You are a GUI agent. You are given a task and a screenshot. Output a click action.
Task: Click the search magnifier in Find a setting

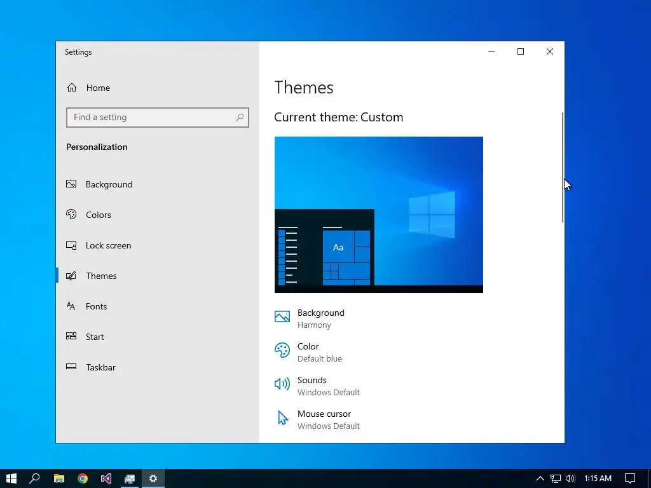[240, 118]
